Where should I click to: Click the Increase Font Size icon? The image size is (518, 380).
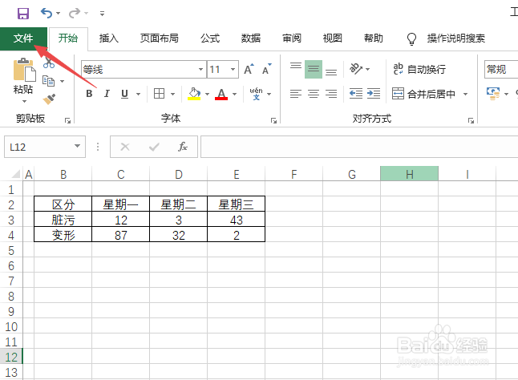(249, 69)
